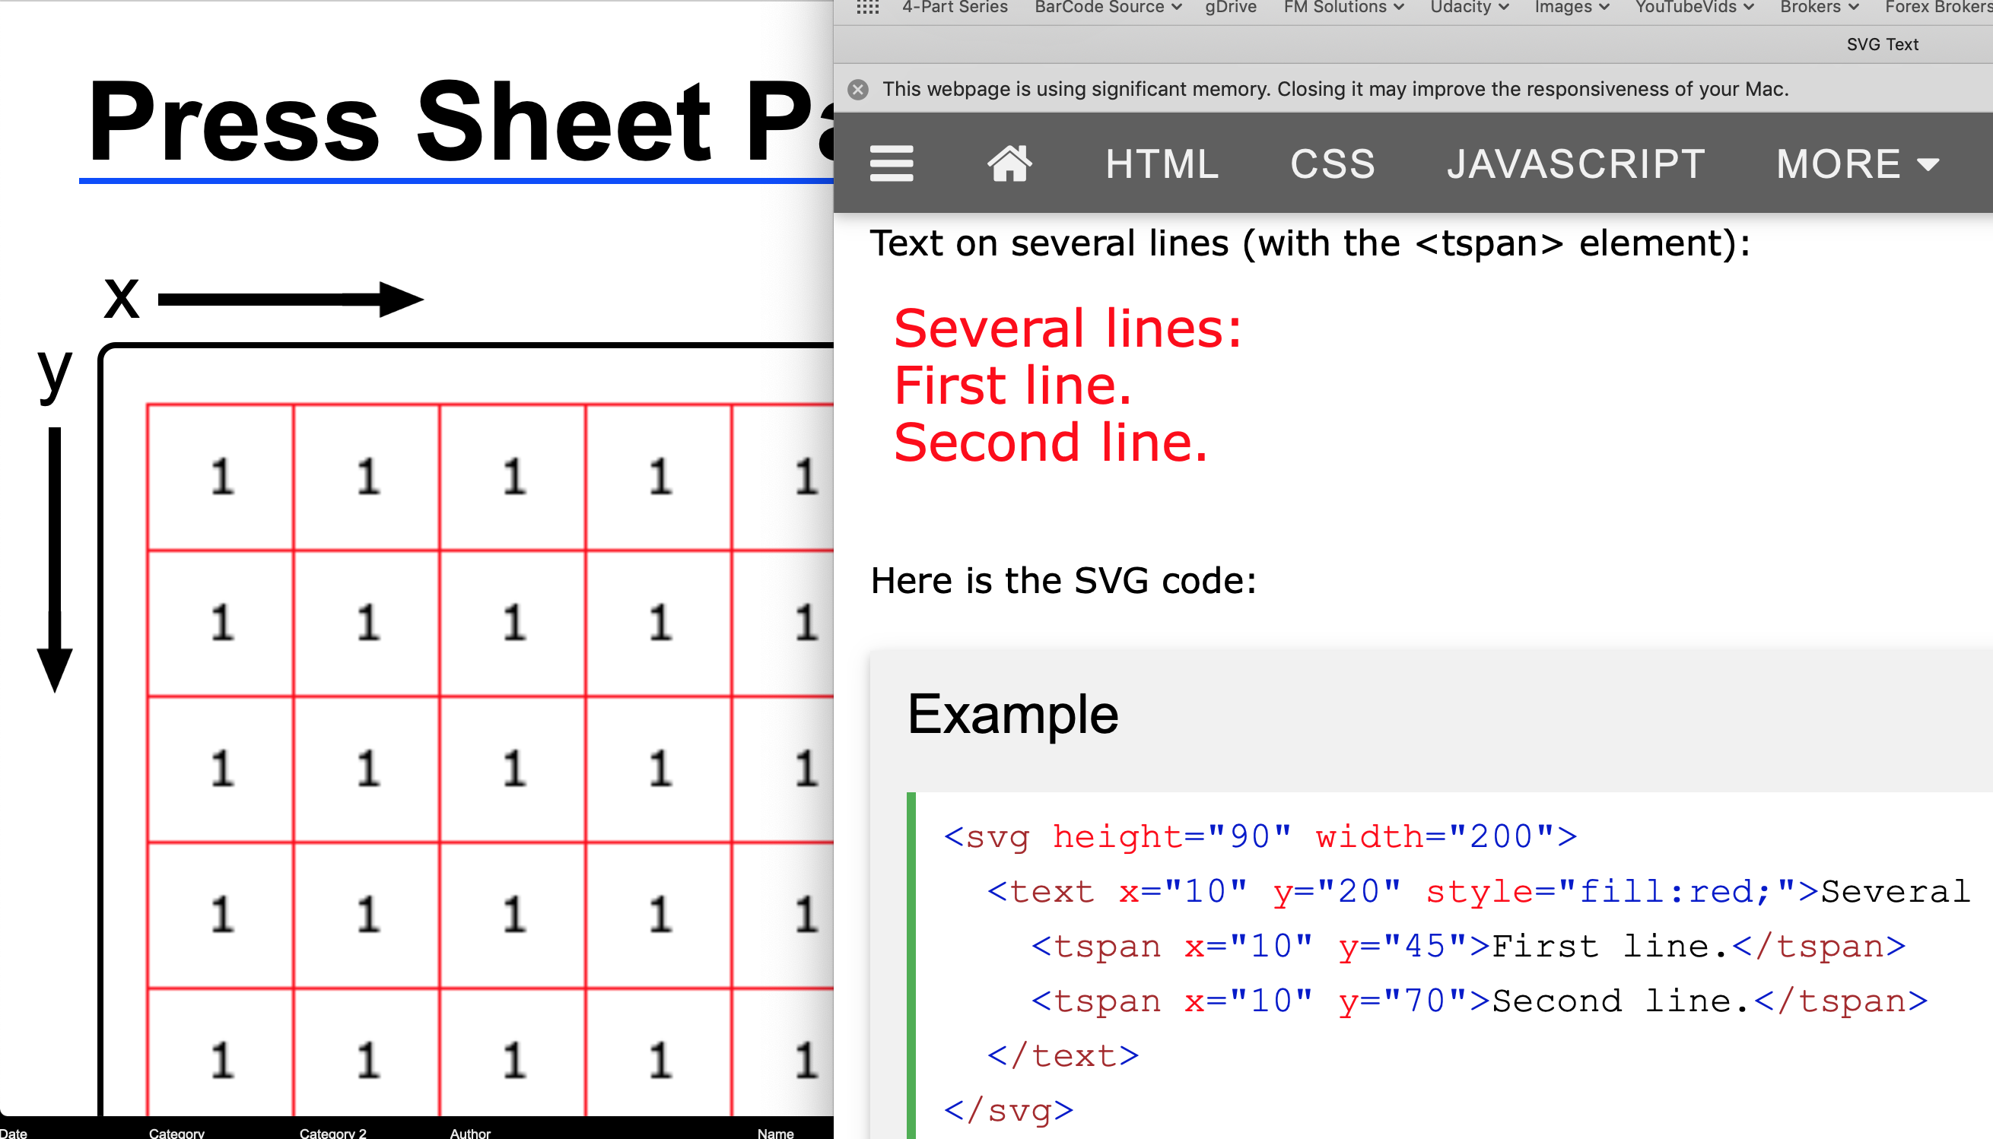Viewport: 1993px width, 1139px height.
Task: Open the HTML tutorial menu item
Action: [1162, 164]
